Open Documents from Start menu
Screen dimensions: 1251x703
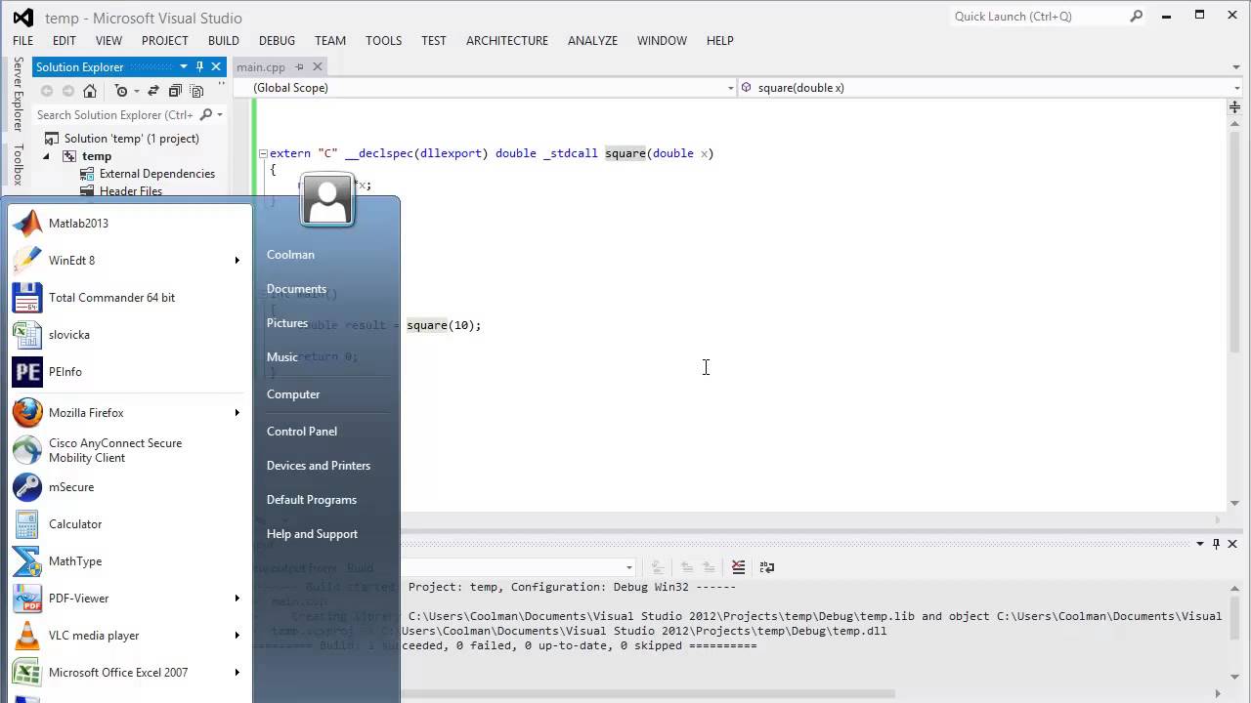click(x=296, y=289)
